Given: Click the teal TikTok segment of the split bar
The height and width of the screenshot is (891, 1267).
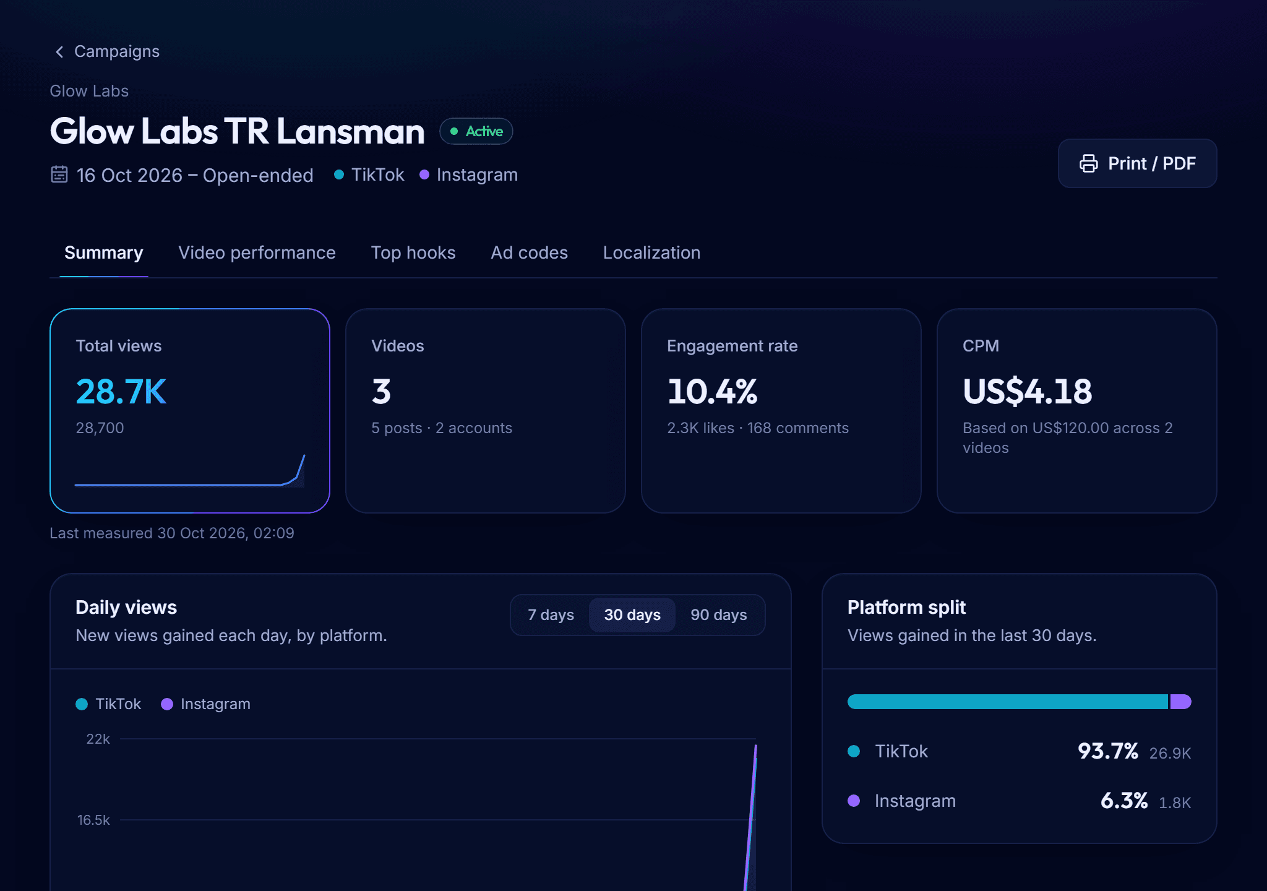Looking at the screenshot, I should (x=1008, y=702).
